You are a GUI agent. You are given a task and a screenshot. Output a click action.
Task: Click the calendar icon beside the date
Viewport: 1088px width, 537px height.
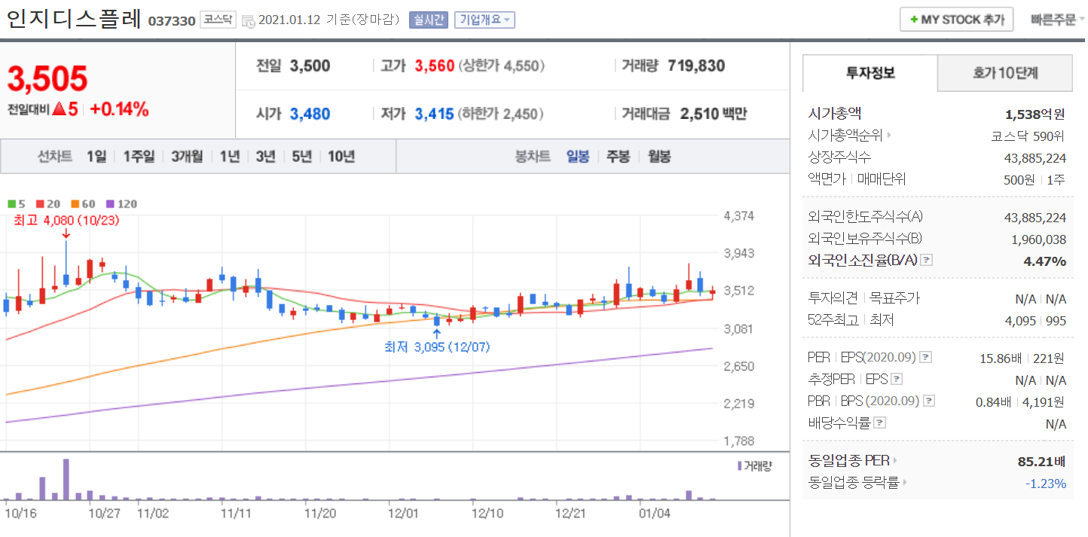tap(249, 21)
